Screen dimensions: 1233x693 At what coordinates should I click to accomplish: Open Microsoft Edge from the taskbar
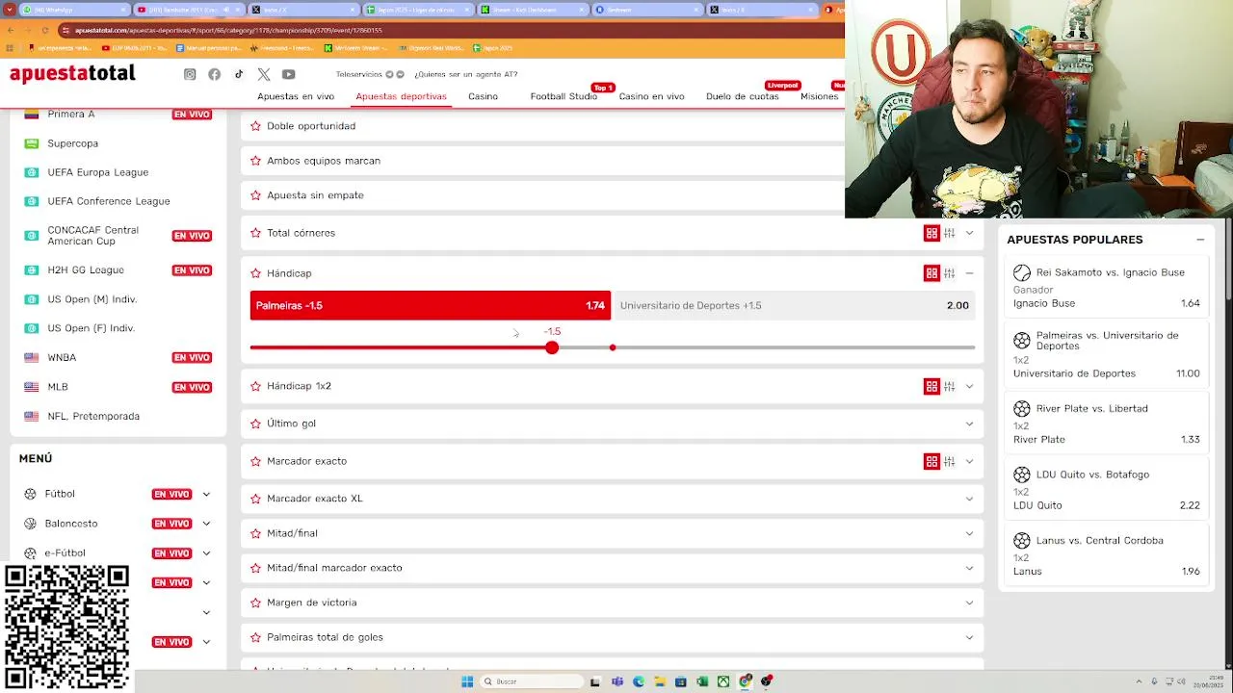click(x=639, y=681)
